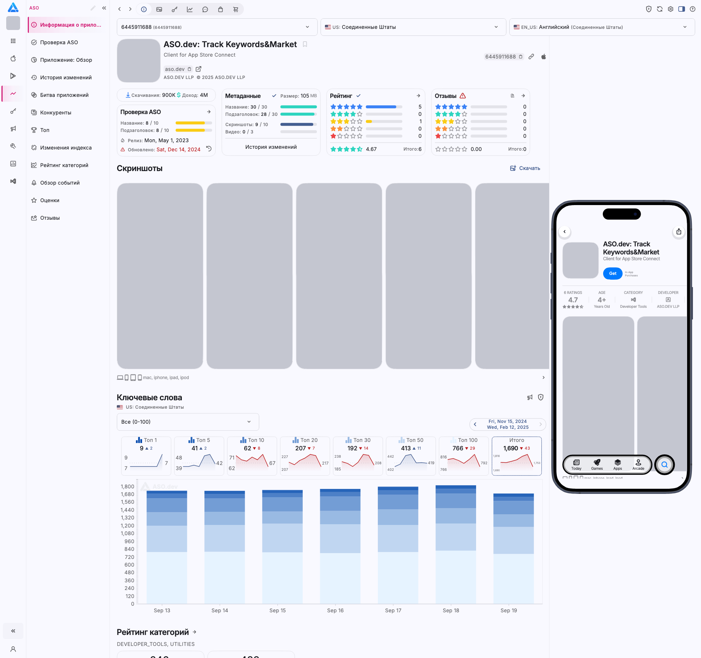This screenshot has width=701, height=658.
Task: Click История изменений link in Метаданные card
Action: coord(271,147)
